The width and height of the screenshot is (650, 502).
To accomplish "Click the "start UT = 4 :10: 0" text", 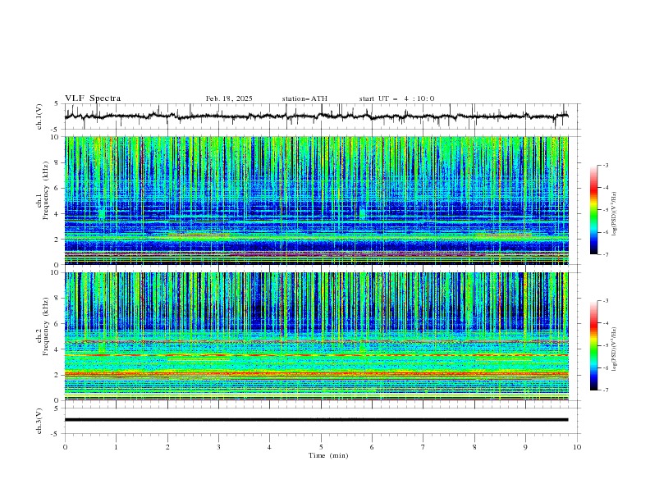I will click(396, 98).
